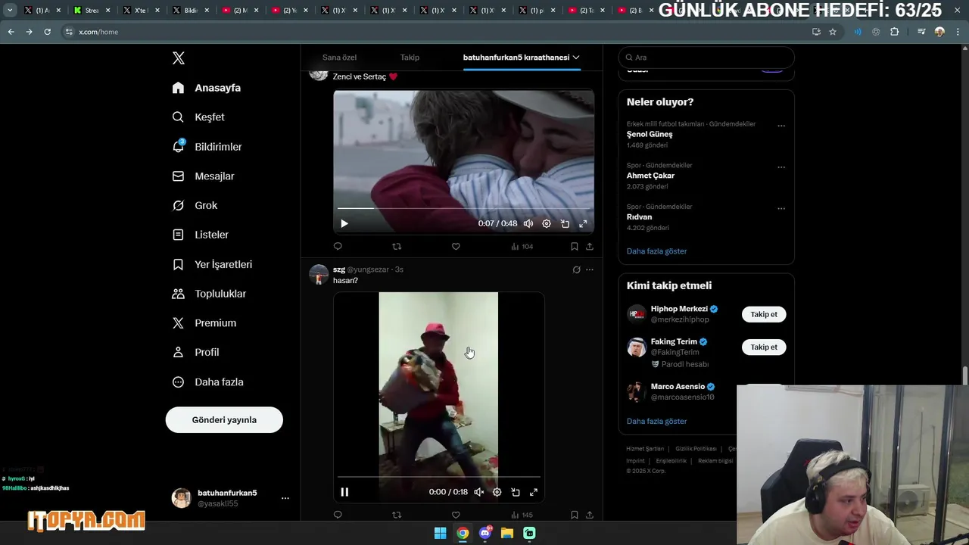Switch to Takip tab
This screenshot has width=969, height=545.
(x=410, y=58)
